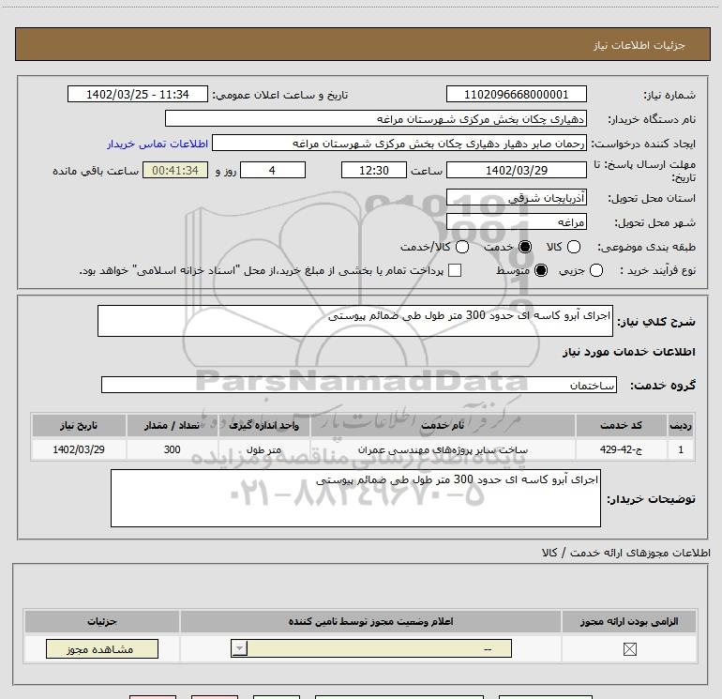This screenshot has height=699, width=722.
Task: Open the license status dropdown arrow
Action: point(239,648)
